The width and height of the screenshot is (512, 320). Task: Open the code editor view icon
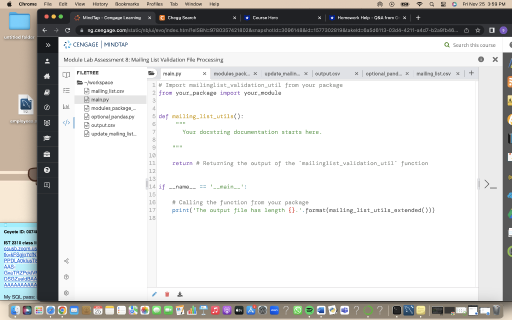click(66, 123)
